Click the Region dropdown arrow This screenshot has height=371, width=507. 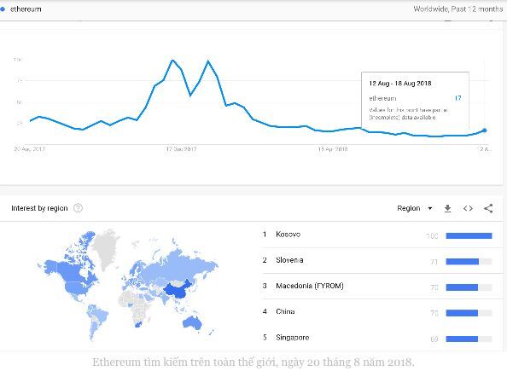click(x=430, y=208)
